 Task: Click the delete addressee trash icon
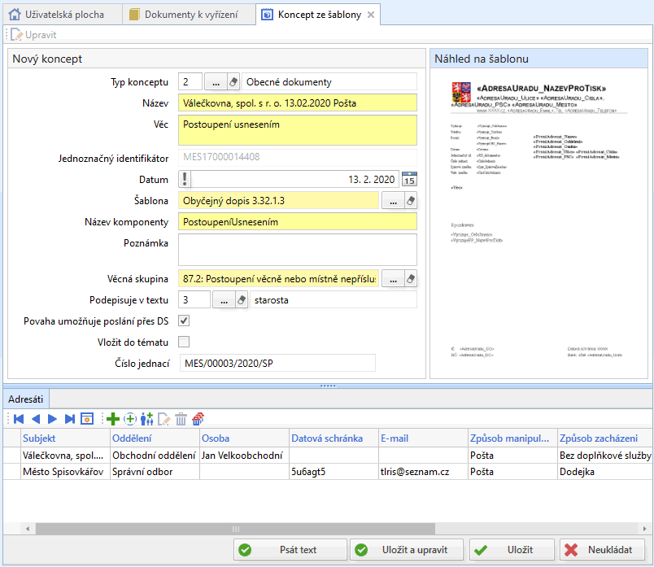[x=181, y=419]
